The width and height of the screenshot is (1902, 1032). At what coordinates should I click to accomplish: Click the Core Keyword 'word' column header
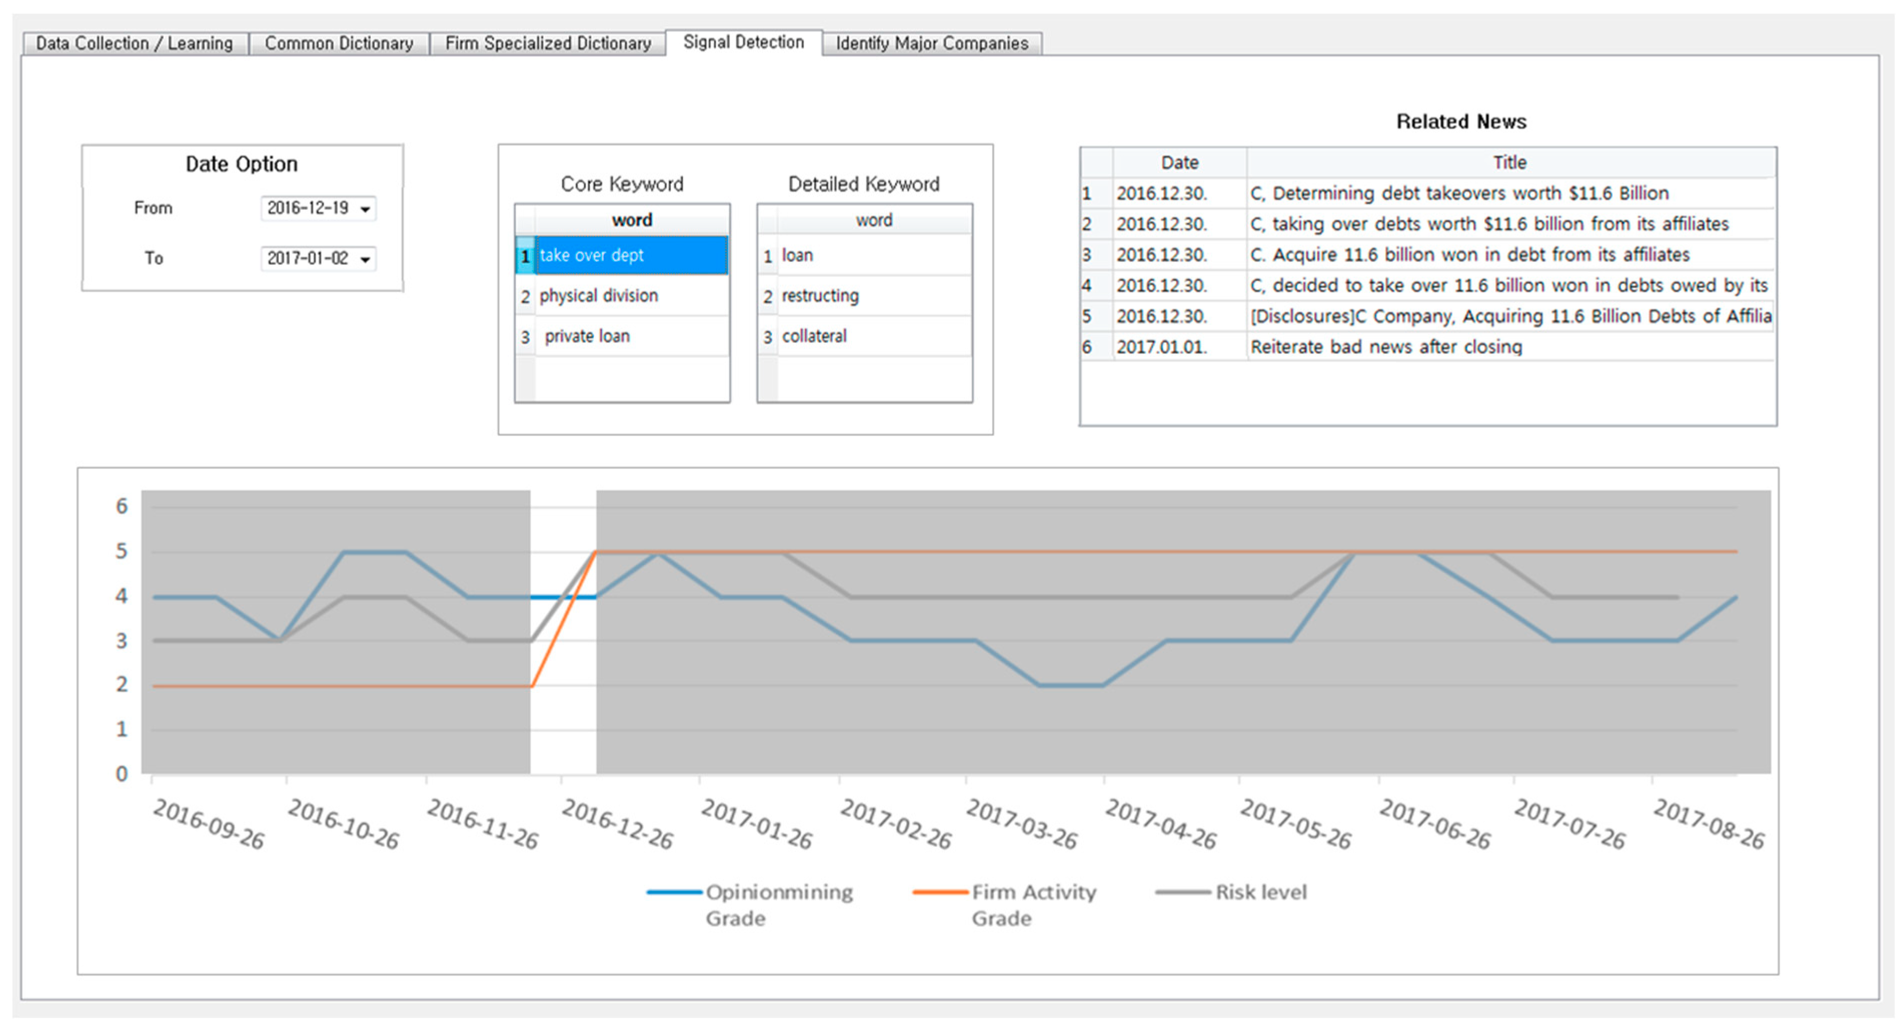click(632, 220)
